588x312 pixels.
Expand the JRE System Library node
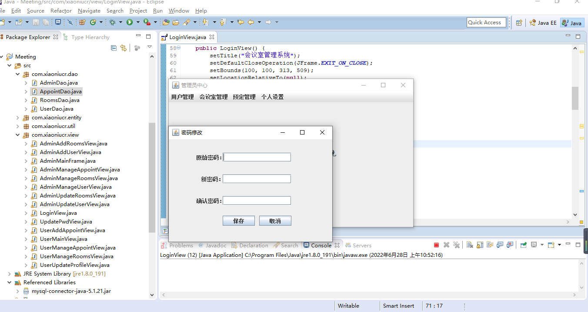(10, 274)
